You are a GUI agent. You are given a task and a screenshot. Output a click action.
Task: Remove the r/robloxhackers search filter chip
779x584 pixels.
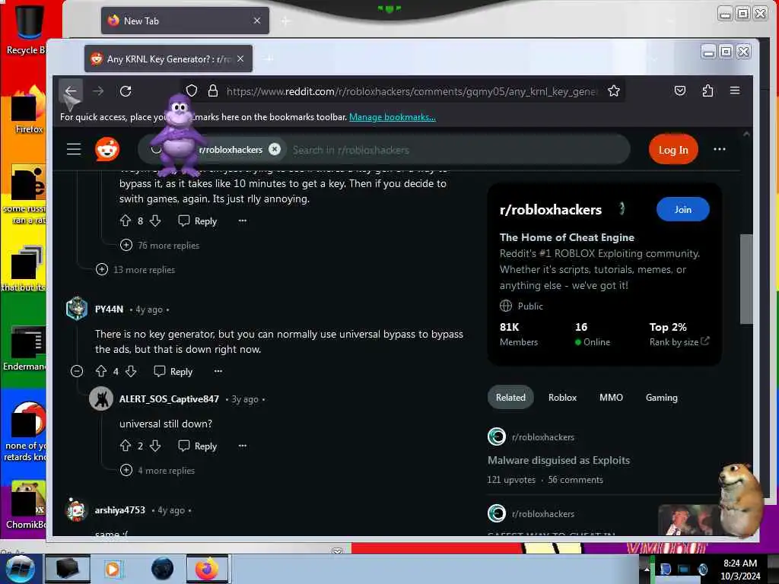(x=275, y=149)
